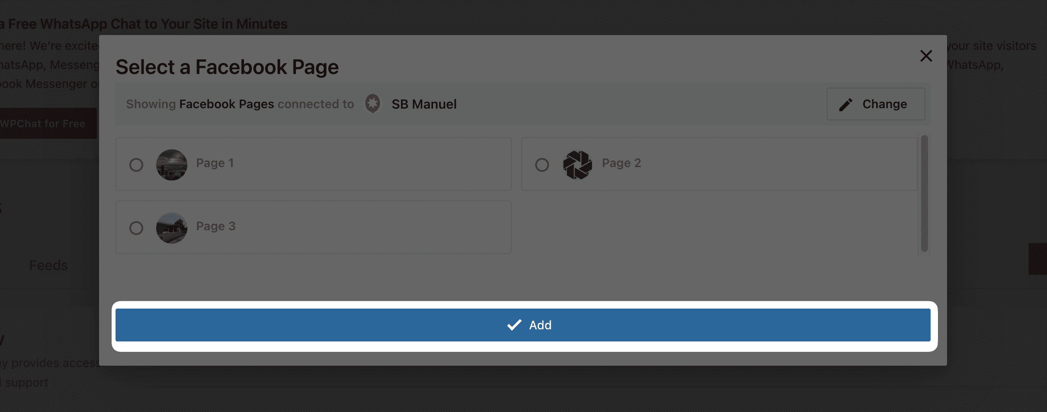Click the Page 1 label text
The height and width of the screenshot is (412, 1047).
[x=215, y=163]
